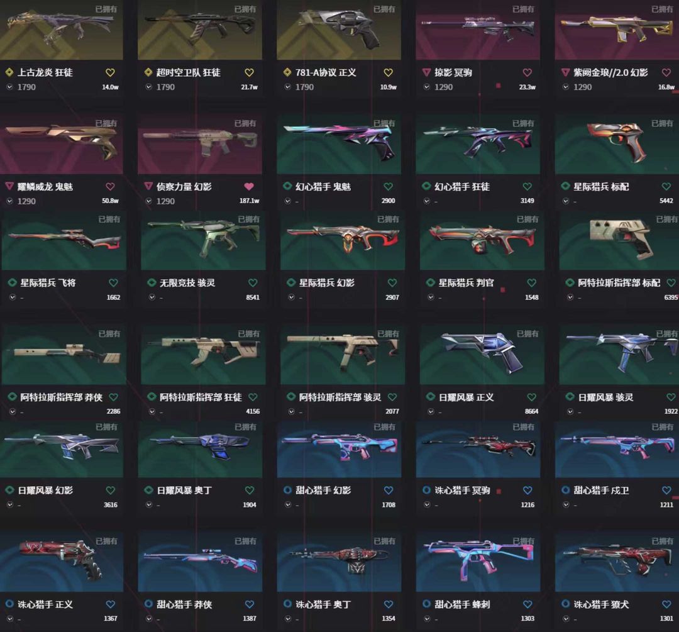Click blue tier icon beside 甜心猎手 幻影
This screenshot has width=679, height=632.
pyautogui.click(x=287, y=490)
